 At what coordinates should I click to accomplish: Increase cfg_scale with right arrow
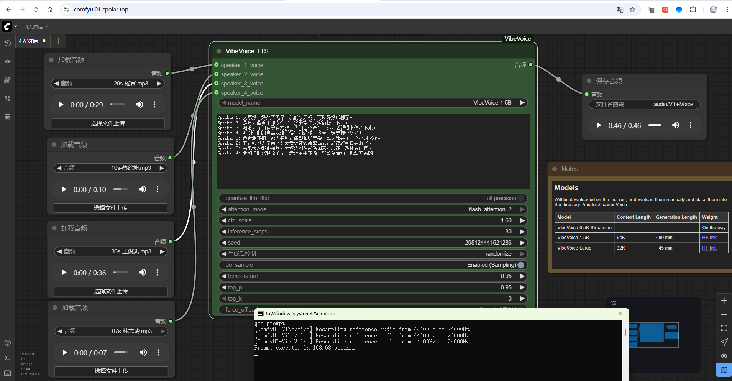pos(522,220)
